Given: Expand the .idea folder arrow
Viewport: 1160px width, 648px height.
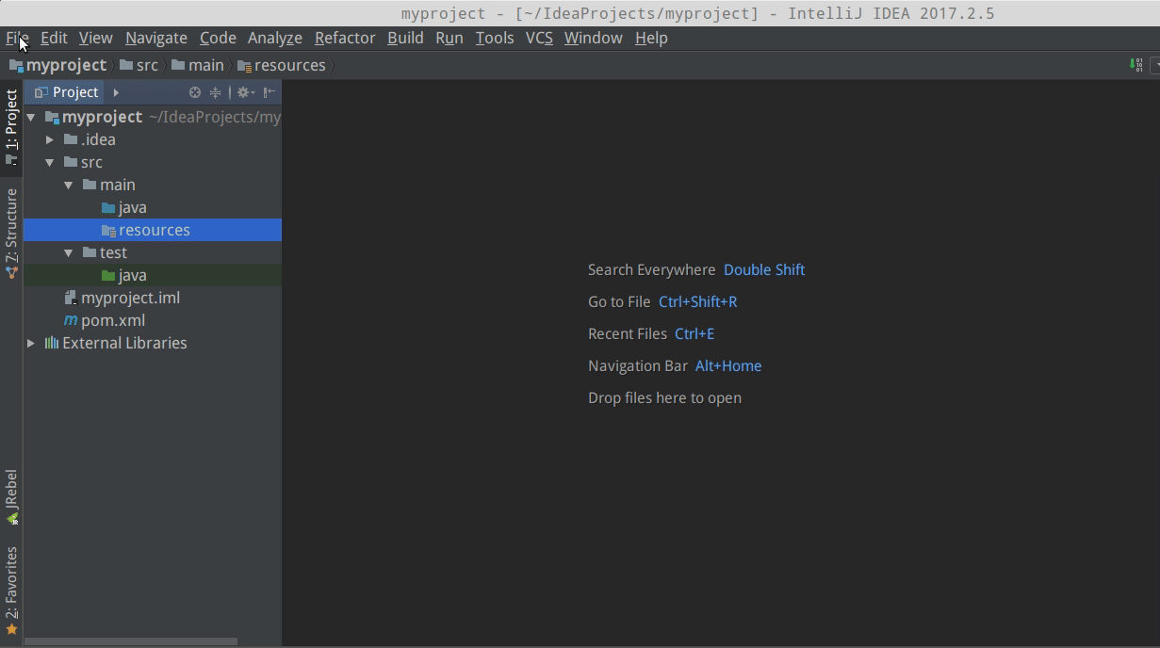Looking at the screenshot, I should [x=50, y=139].
